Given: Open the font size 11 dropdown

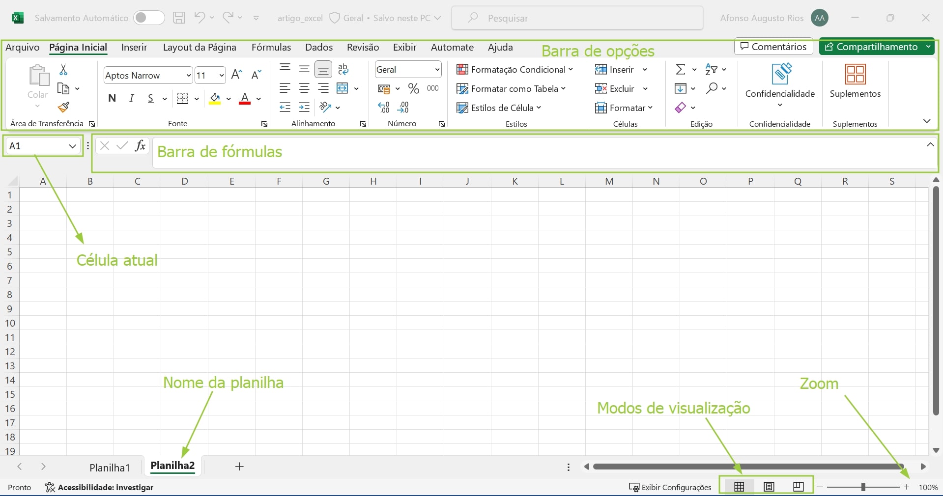Looking at the screenshot, I should point(221,75).
